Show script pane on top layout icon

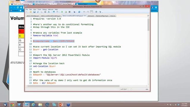[84, 12]
